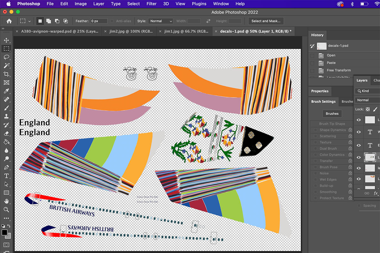The image size is (380, 253).
Task: Select the Move tool
Action: point(6,40)
